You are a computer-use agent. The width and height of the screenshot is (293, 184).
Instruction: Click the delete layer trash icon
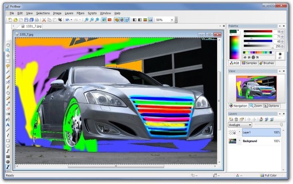pos(236,120)
